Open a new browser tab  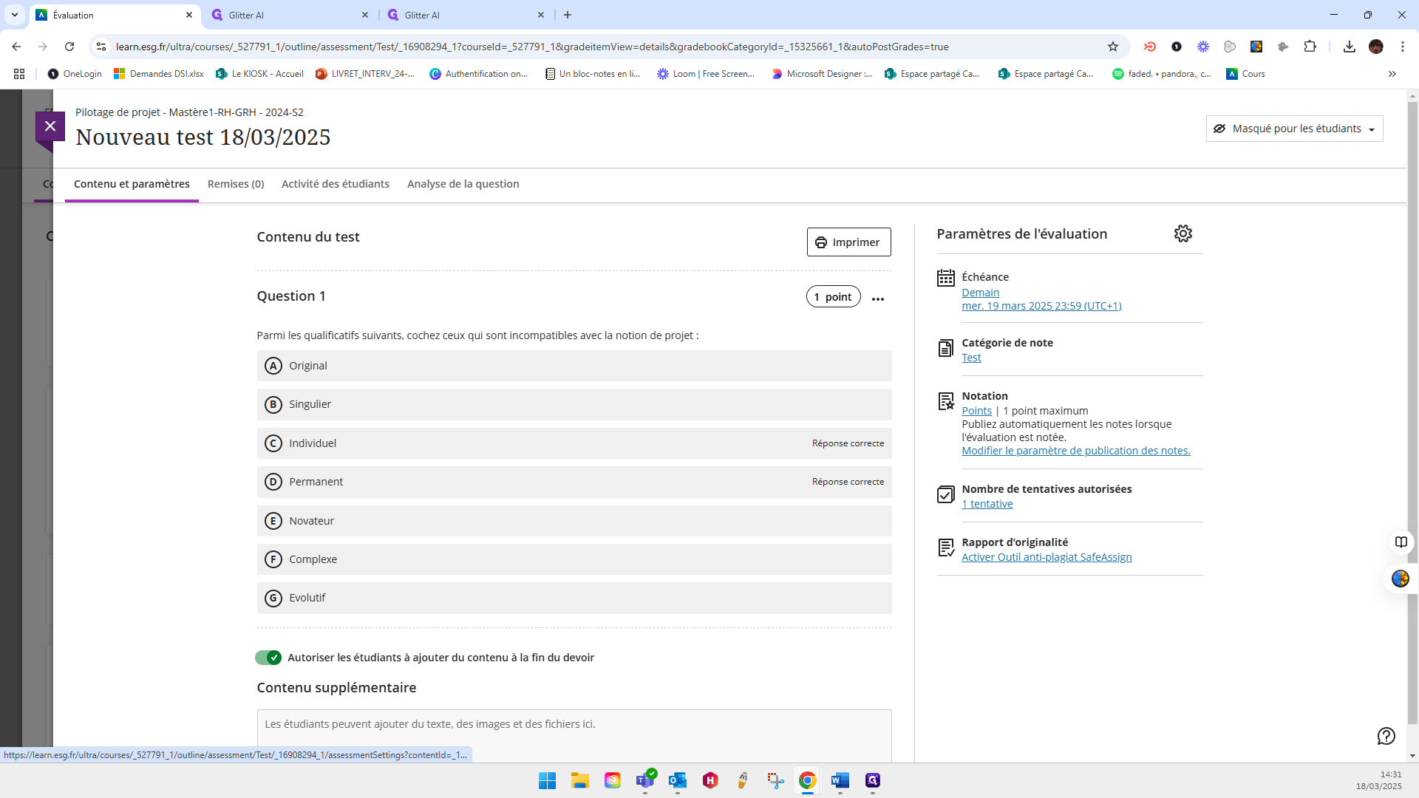coord(567,15)
